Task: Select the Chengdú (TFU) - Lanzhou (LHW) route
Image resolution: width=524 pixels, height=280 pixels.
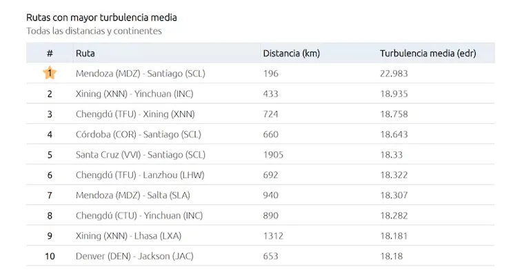Action: pyautogui.click(x=140, y=175)
